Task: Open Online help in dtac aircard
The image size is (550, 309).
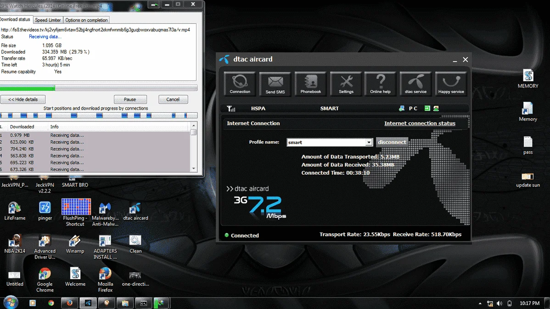Action: (380, 83)
